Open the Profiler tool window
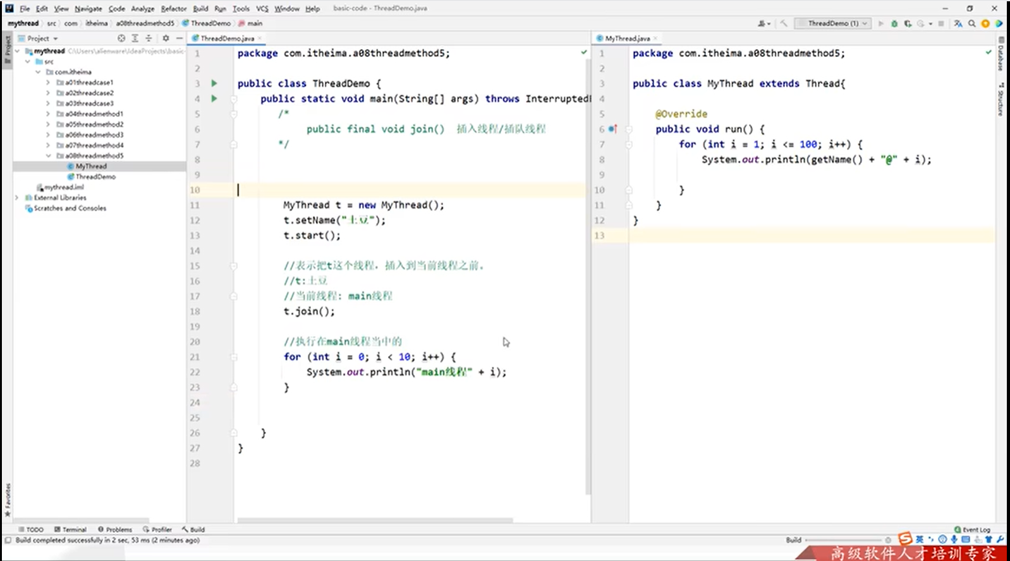 (158, 529)
